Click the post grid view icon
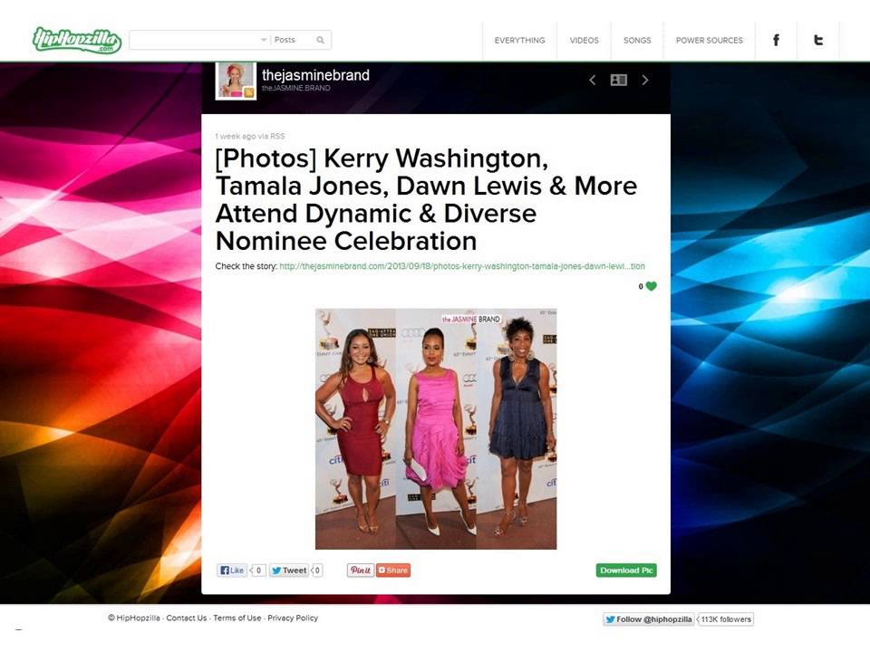The width and height of the screenshot is (870, 652). [619, 81]
